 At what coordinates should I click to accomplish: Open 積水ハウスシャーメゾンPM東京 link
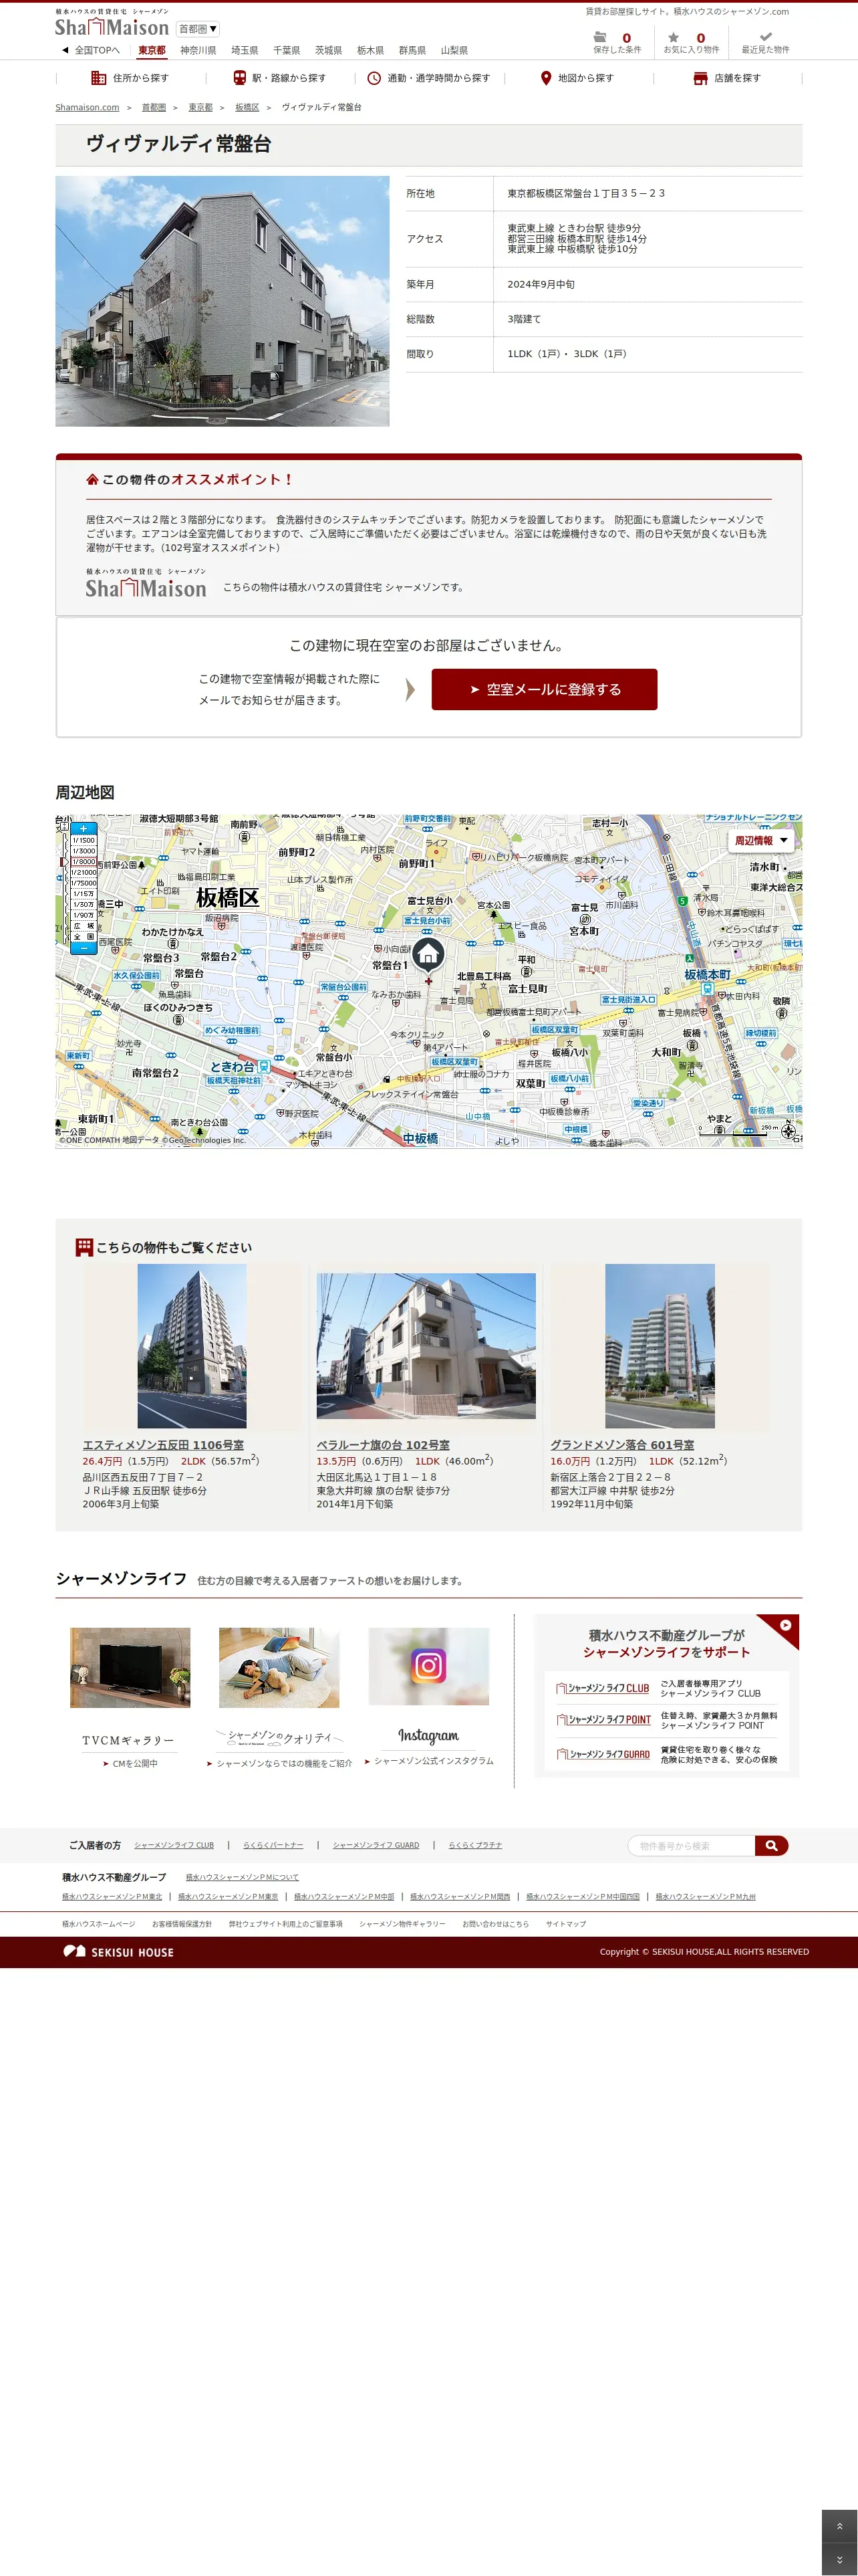pos(228,1896)
